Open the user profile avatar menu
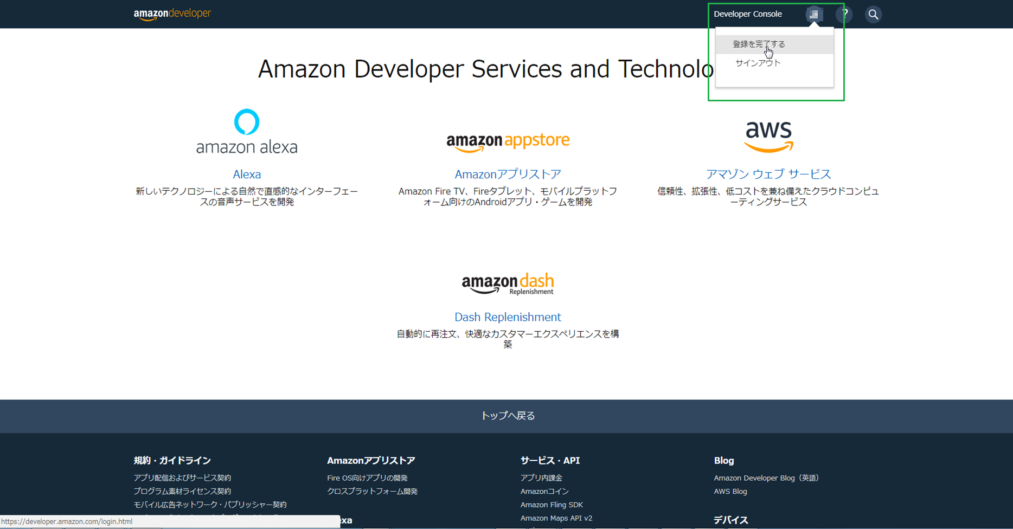This screenshot has width=1013, height=529. point(814,15)
